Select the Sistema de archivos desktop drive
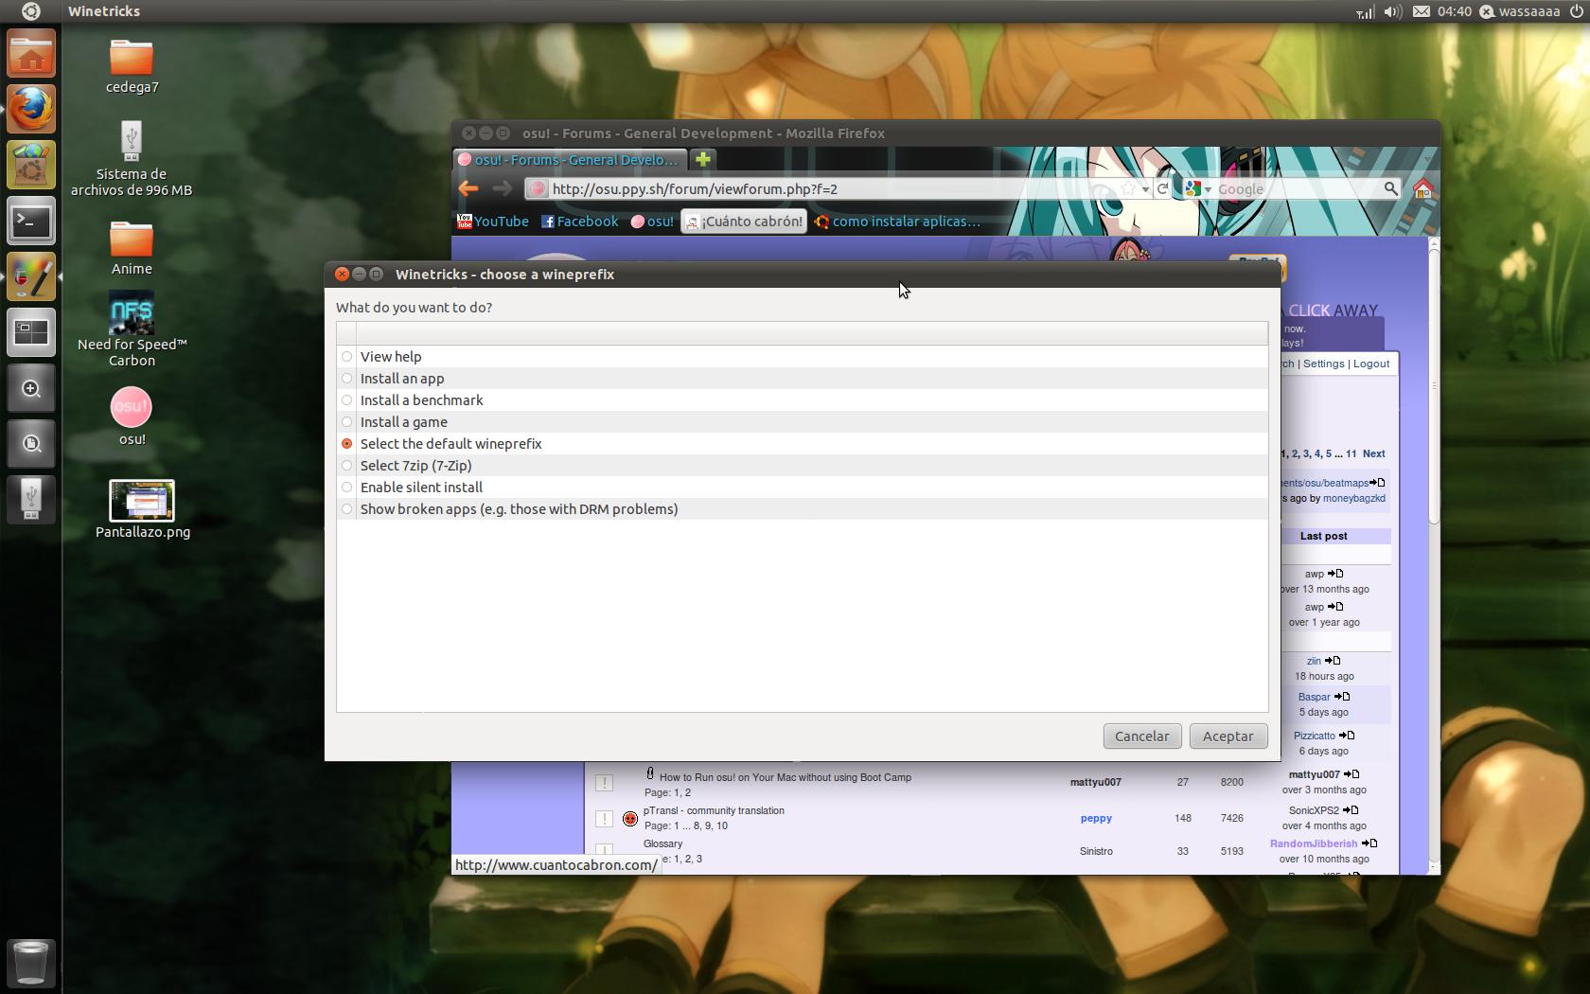 132,158
